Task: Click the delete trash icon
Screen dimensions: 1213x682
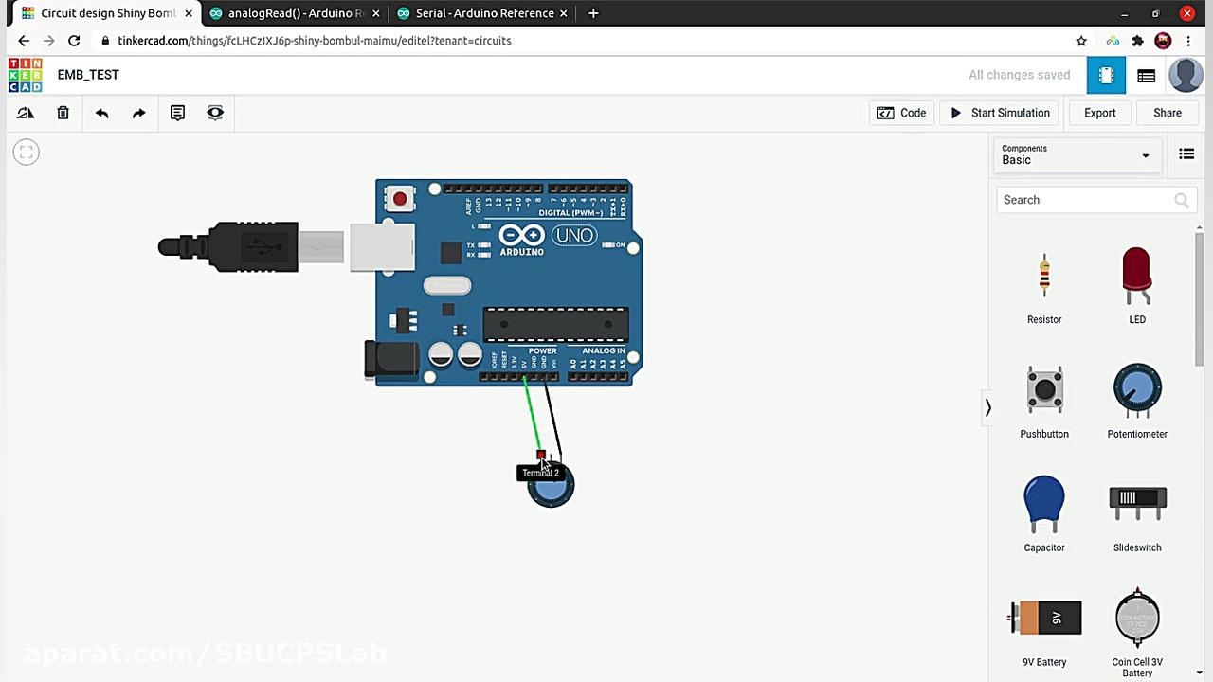Action: coord(63,113)
